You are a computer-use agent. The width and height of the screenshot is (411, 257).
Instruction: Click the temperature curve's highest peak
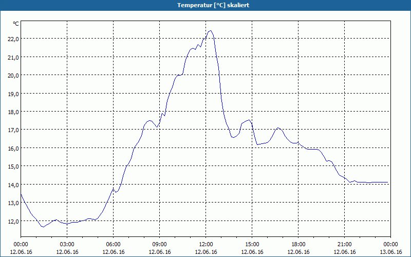click(x=210, y=31)
